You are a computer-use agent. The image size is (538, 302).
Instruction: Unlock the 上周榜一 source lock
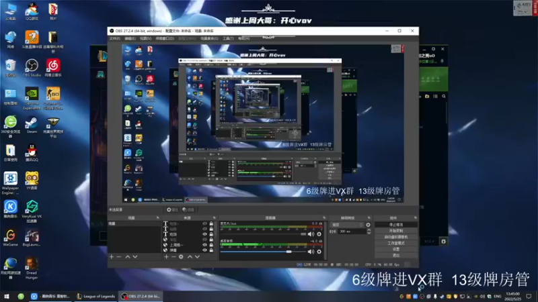coord(211,245)
